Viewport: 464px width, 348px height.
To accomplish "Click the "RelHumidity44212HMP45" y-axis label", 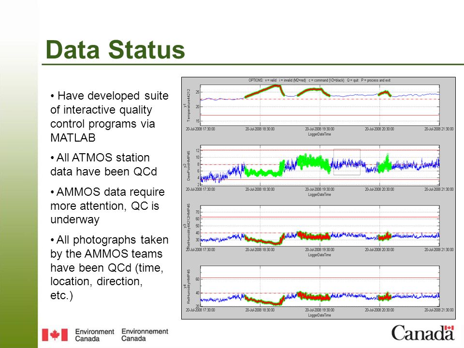I will tap(188, 226).
